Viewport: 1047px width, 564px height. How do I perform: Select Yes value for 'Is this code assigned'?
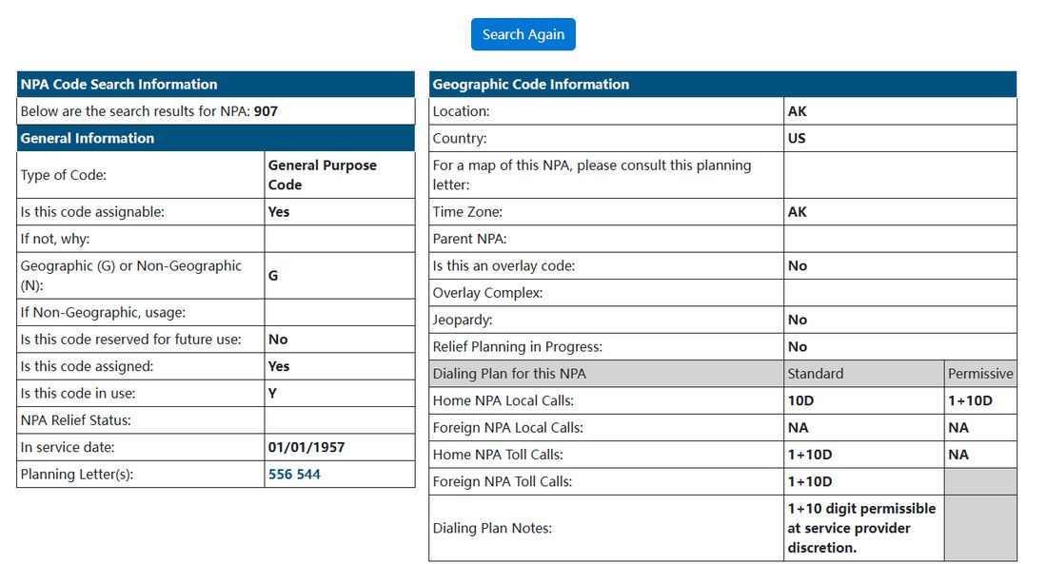(279, 366)
